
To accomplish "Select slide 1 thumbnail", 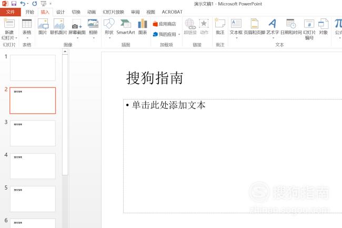I will (33, 68).
